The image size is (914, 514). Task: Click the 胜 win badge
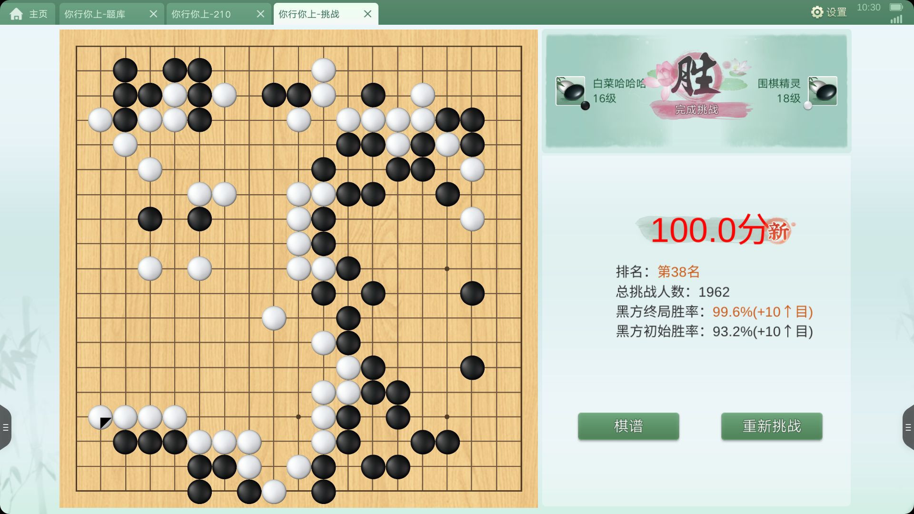(x=696, y=76)
